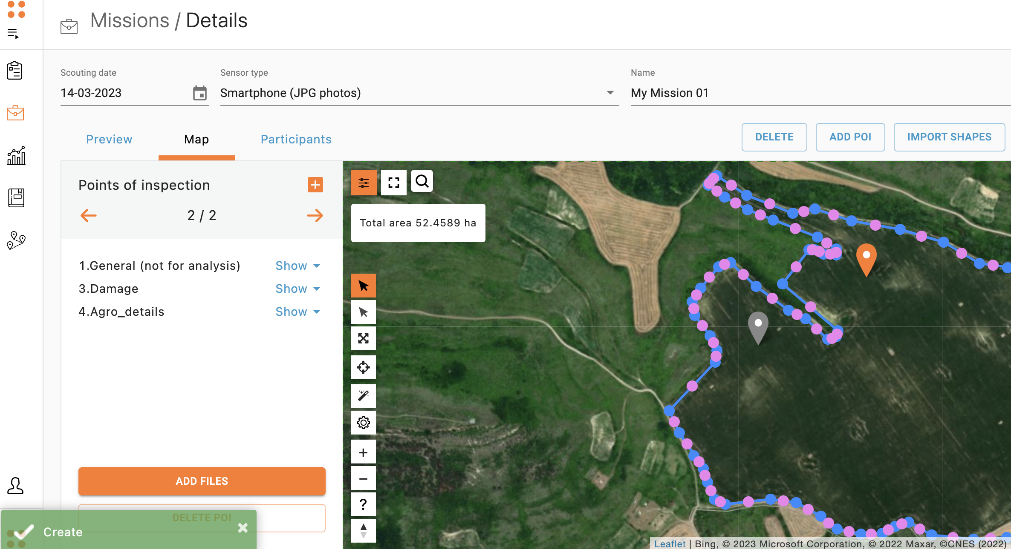This screenshot has width=1011, height=549.
Task: Activate the magic wand tool
Action: pos(363,396)
